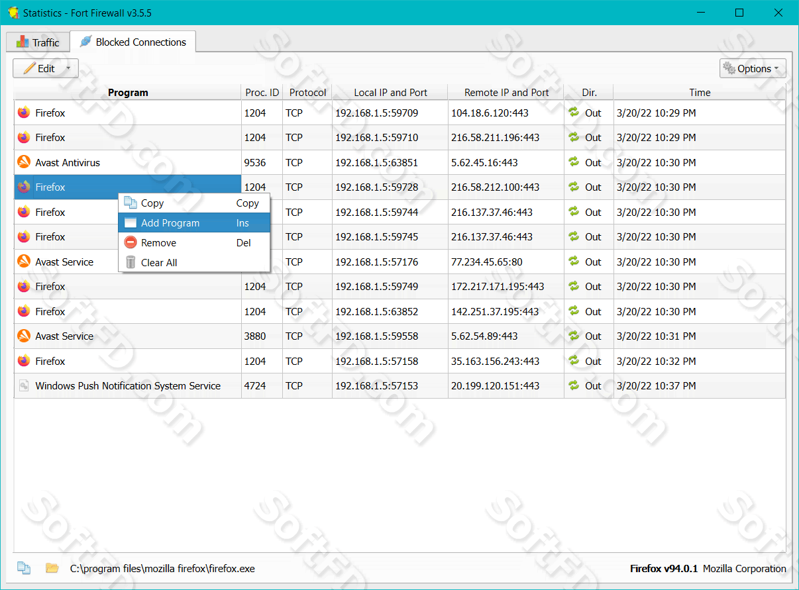Click the 3/20/22 10:32 PM time cell
This screenshot has width=799, height=590.
click(x=656, y=361)
